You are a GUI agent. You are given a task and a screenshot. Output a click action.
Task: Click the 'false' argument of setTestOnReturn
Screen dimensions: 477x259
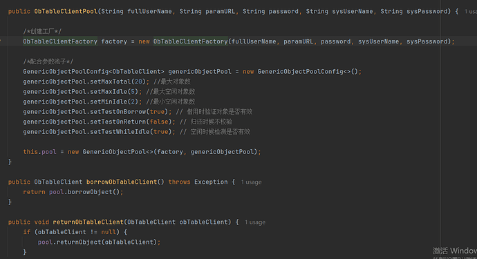click(x=159, y=122)
